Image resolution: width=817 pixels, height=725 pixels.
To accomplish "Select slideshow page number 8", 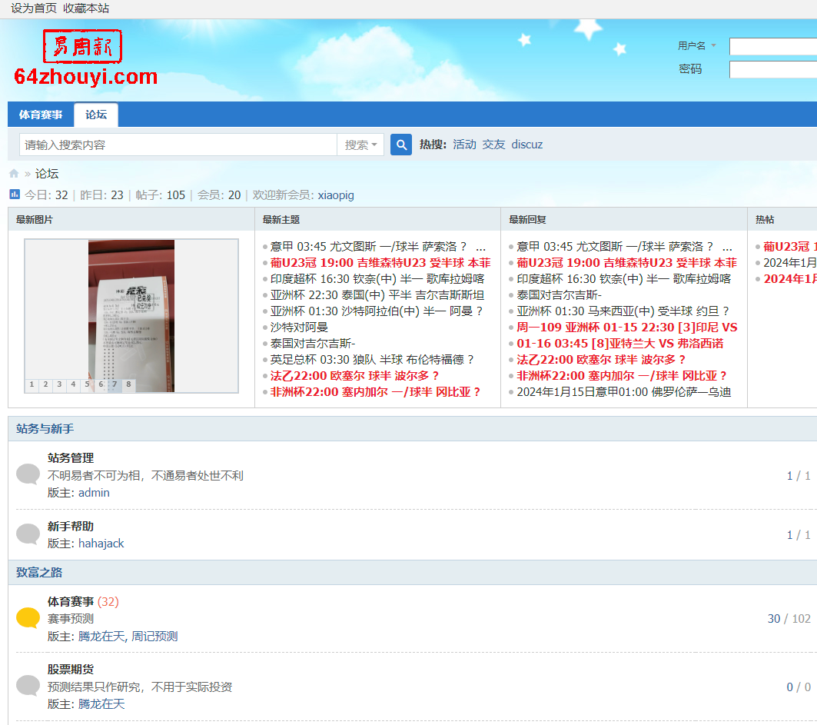I will coord(128,384).
